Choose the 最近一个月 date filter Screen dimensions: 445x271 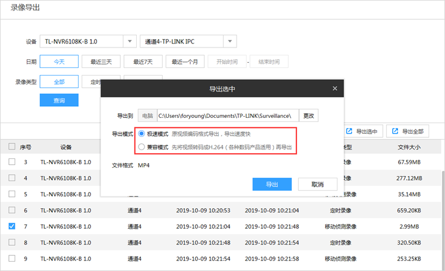[x=185, y=62]
